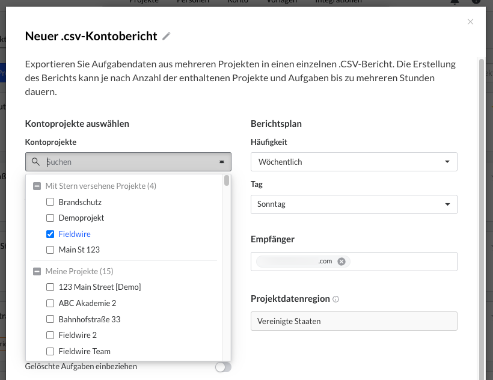
Task: Close the dialog with the X icon
Action: [x=470, y=22]
